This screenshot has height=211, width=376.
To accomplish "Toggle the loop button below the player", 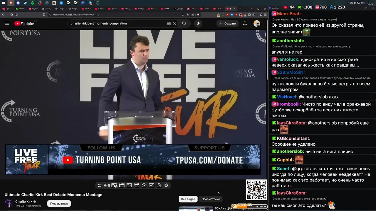I will (100, 185).
